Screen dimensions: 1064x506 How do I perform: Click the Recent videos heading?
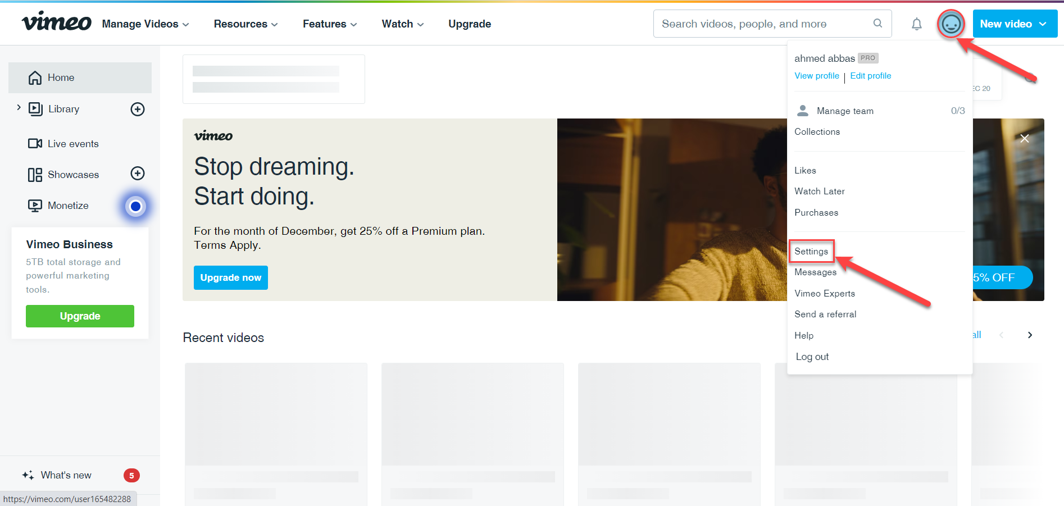[223, 338]
